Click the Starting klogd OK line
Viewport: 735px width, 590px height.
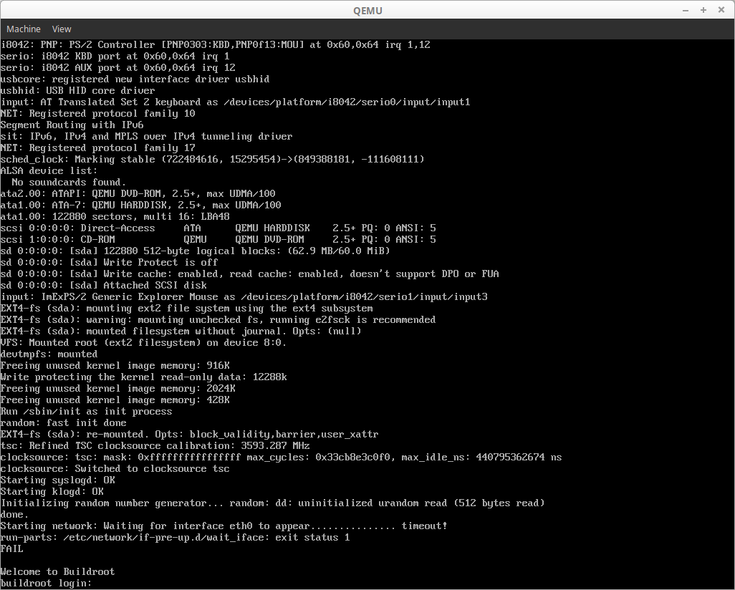52,492
